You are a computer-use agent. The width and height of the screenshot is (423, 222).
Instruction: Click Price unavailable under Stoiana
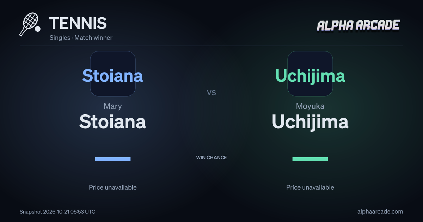[113, 187]
